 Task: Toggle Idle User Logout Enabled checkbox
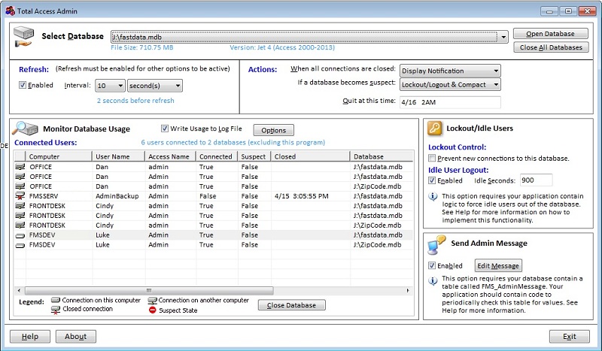[432, 180]
